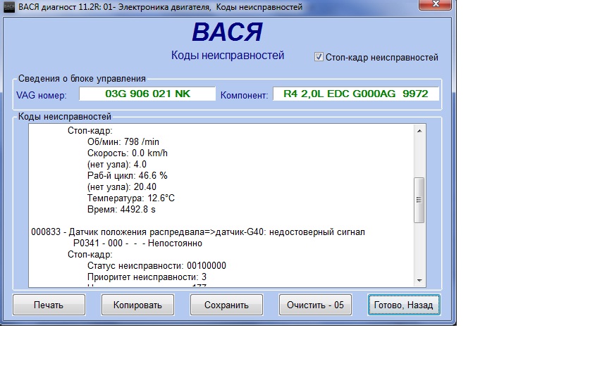The width and height of the screenshot is (609, 380).
Task: Select the Температура 12.6°C freeze-frame line
Action: [x=130, y=198]
